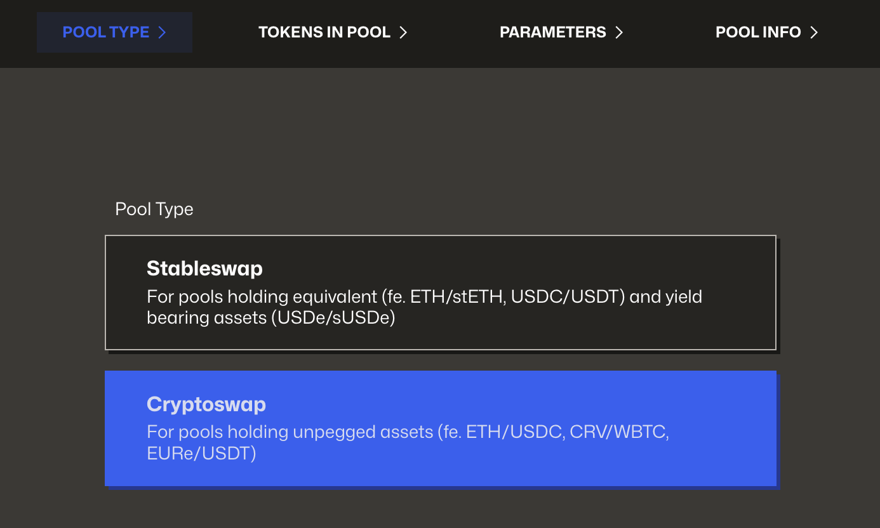Click the '(USDe/sUSDe)' text in Stableswap card

click(x=333, y=318)
